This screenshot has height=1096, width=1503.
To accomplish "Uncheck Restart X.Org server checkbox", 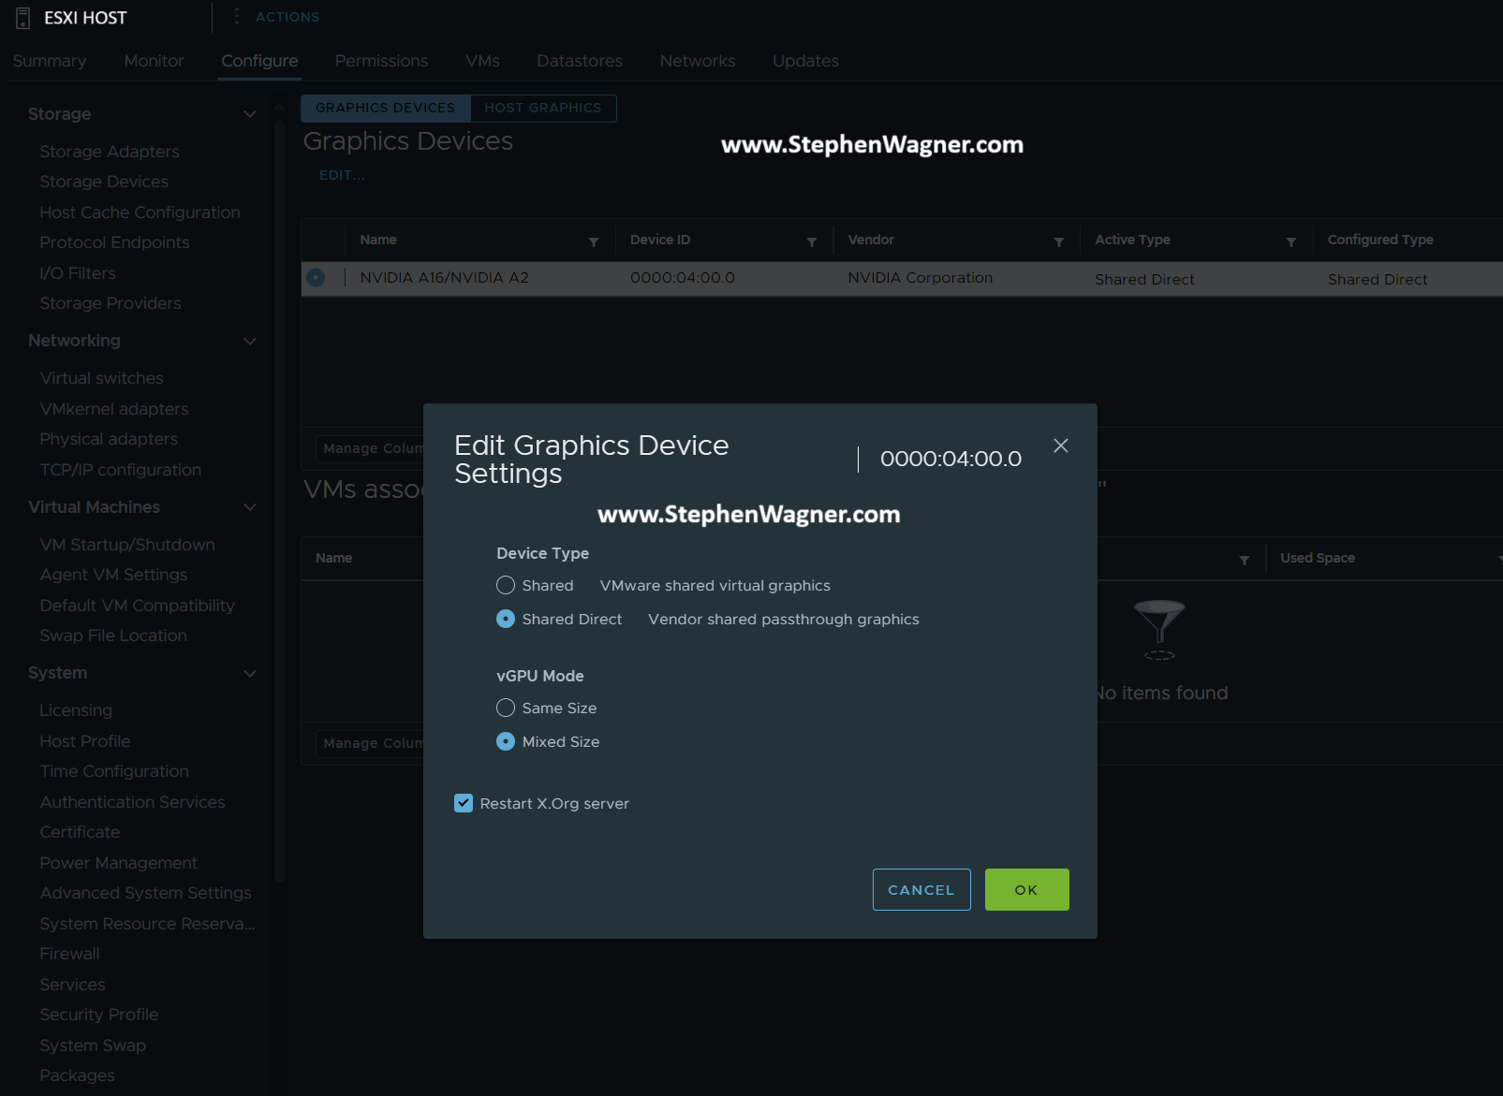I will 464,803.
